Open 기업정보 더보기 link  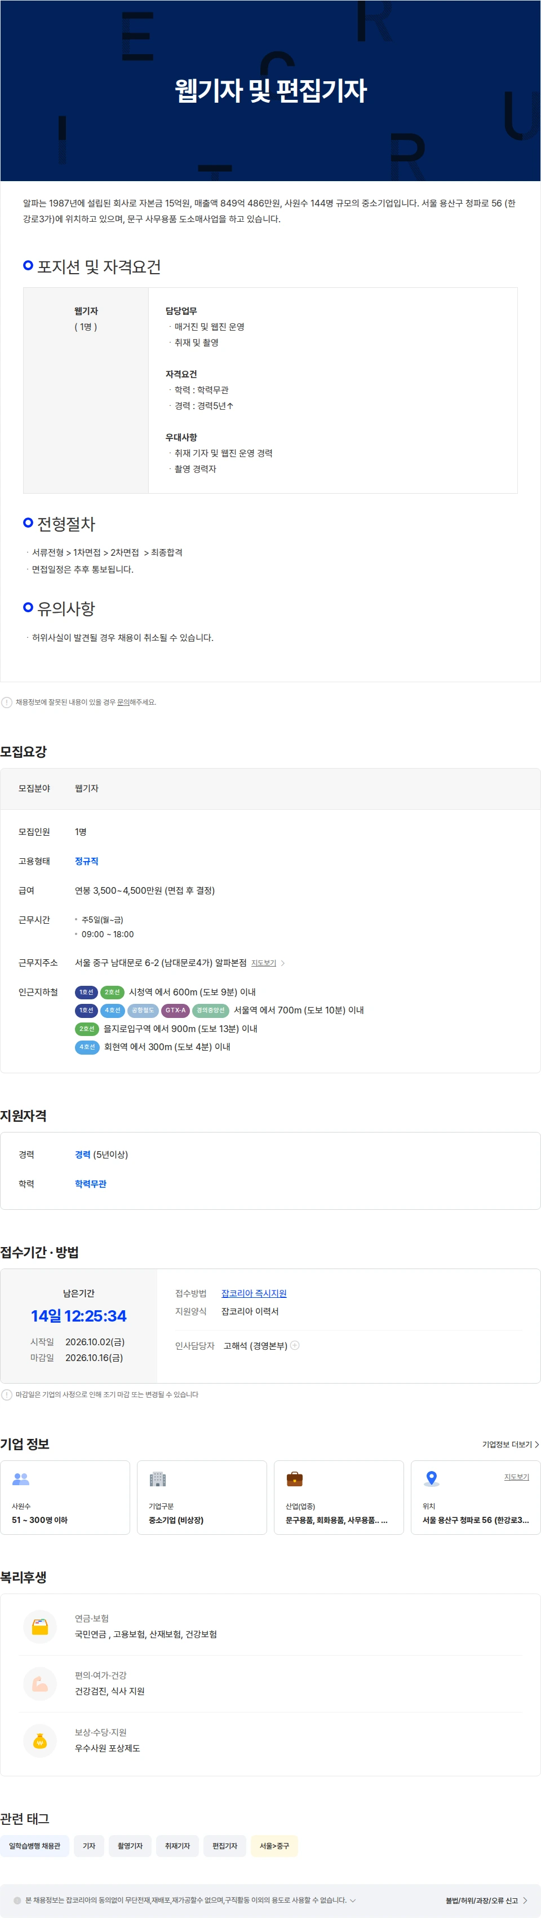[x=511, y=1443]
